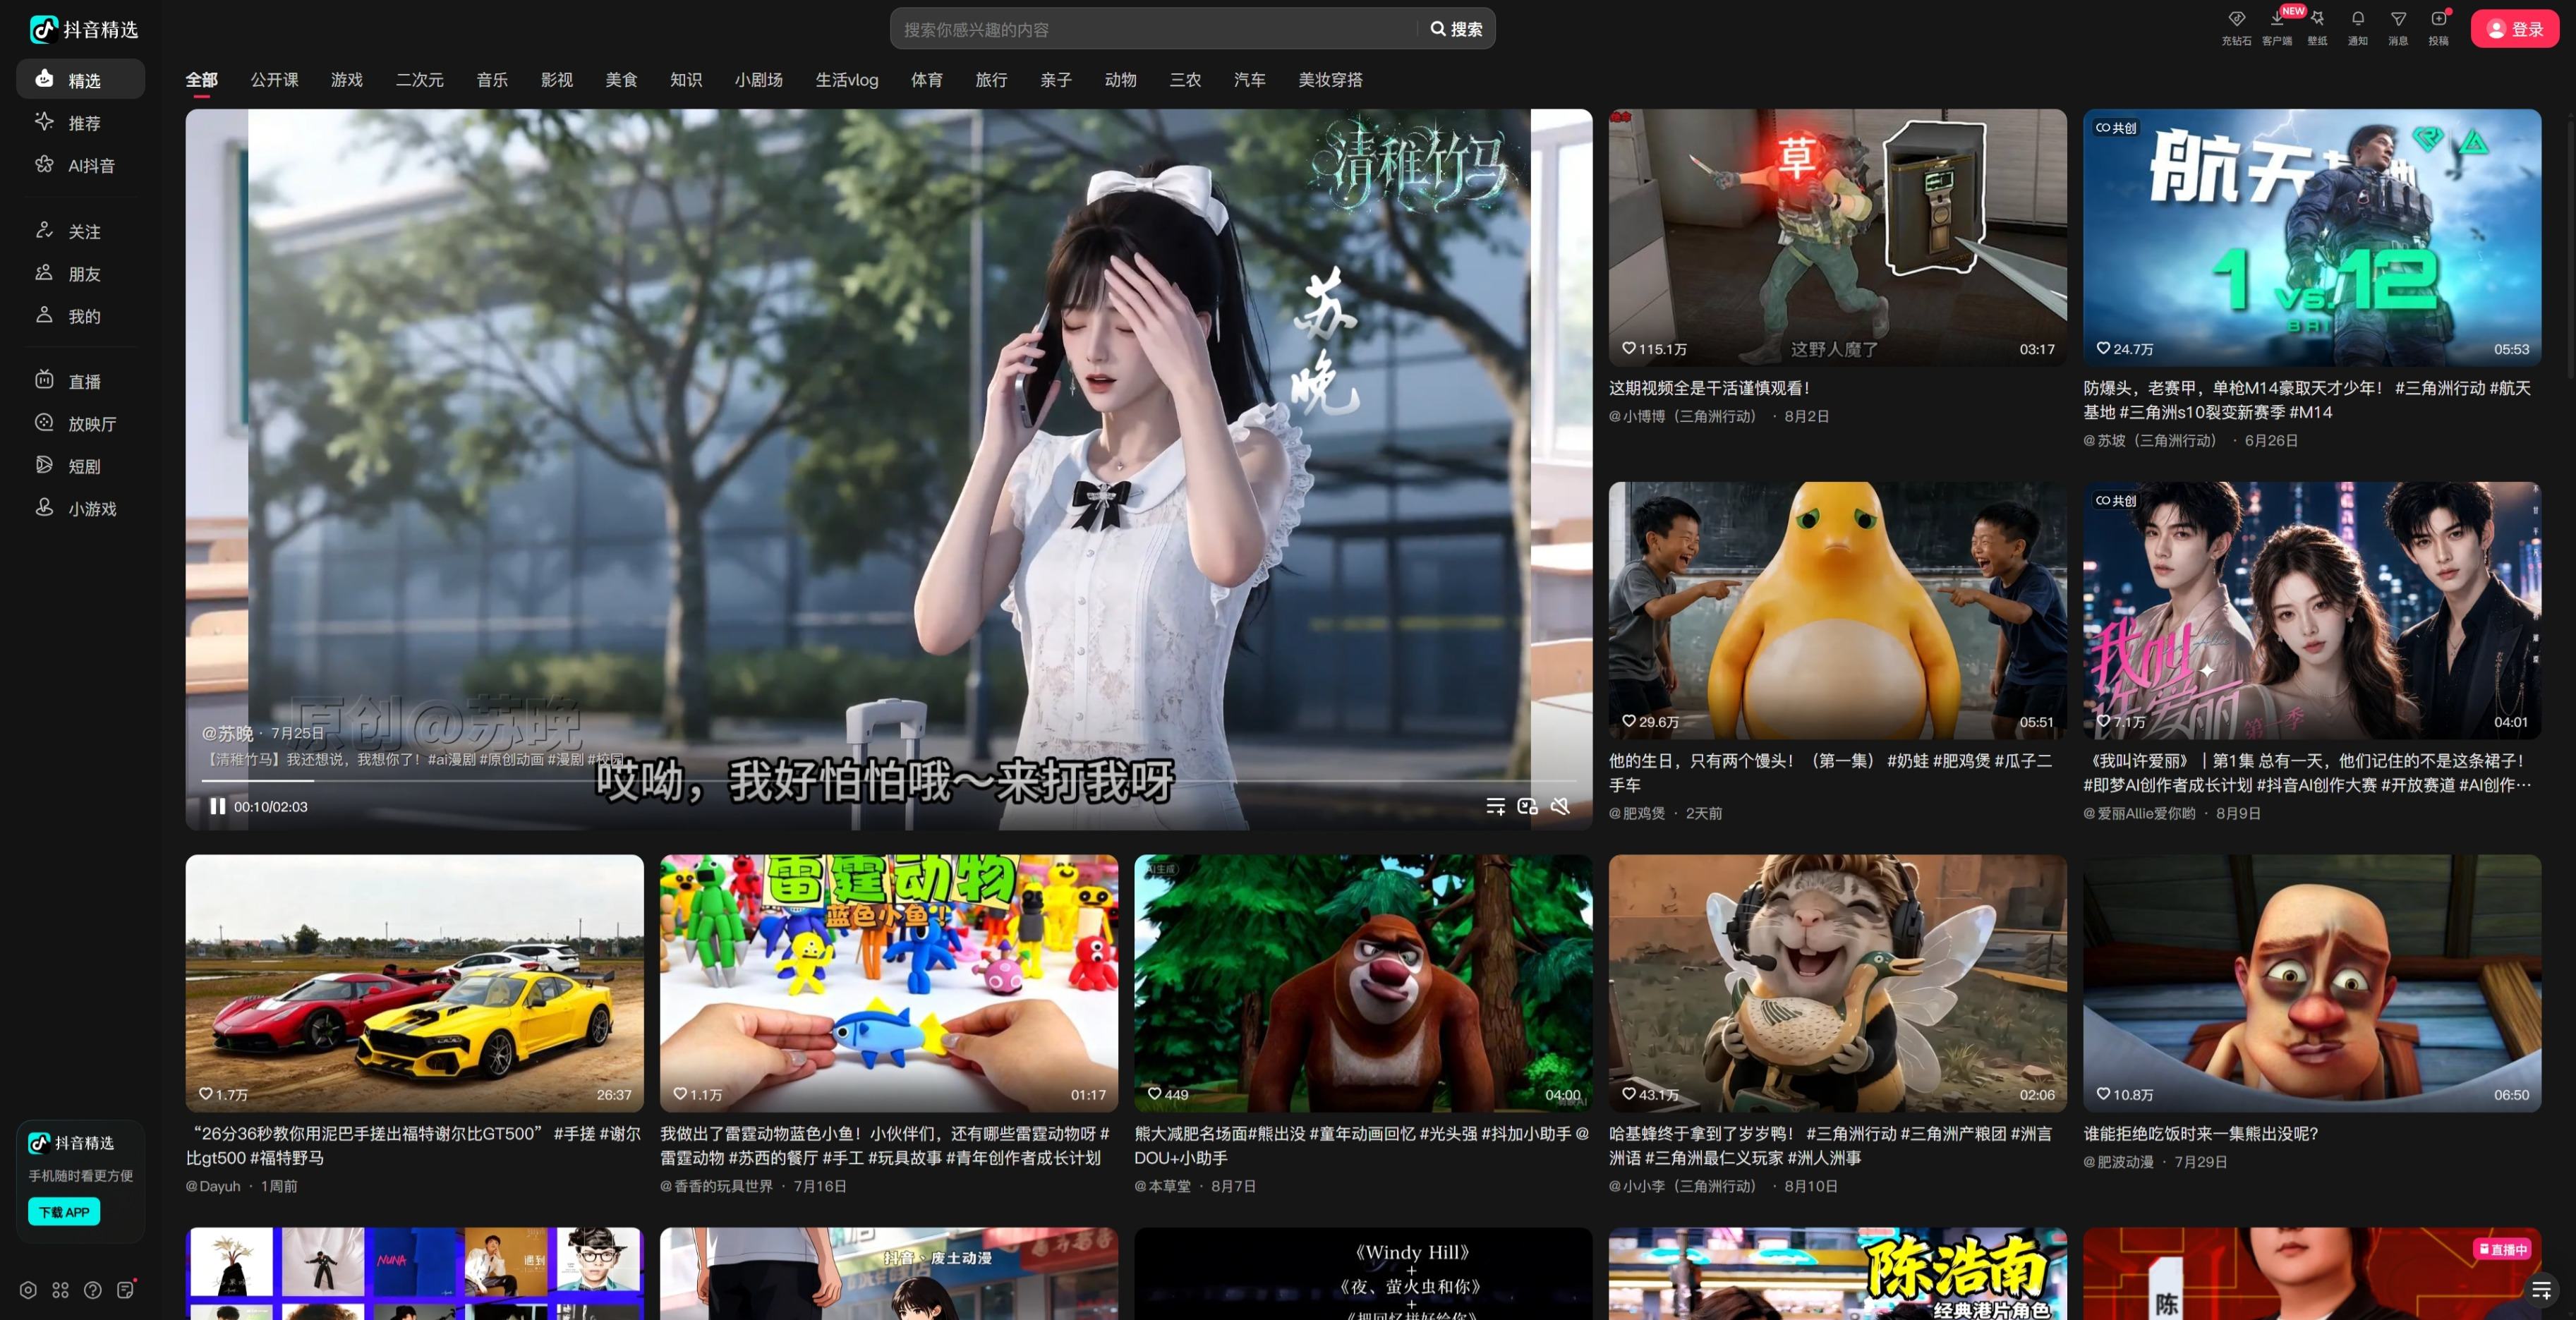
Task: Open the floating playlist icon at bottom right
Action: coord(2541,1290)
